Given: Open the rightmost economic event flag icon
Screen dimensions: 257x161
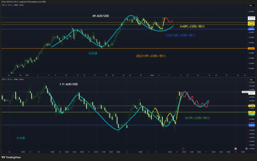Looking at the screenshot, I should click(x=247, y=148).
